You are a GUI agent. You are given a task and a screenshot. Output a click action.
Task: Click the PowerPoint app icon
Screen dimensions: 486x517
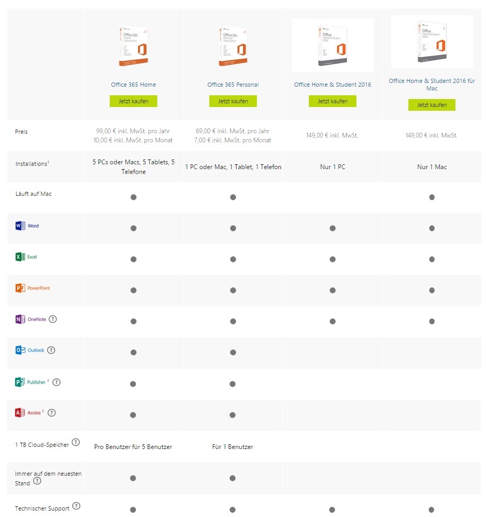point(20,288)
